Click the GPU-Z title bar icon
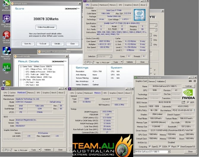Image resolution: width=199 pixels, height=157 pixels. click(x=135, y=77)
